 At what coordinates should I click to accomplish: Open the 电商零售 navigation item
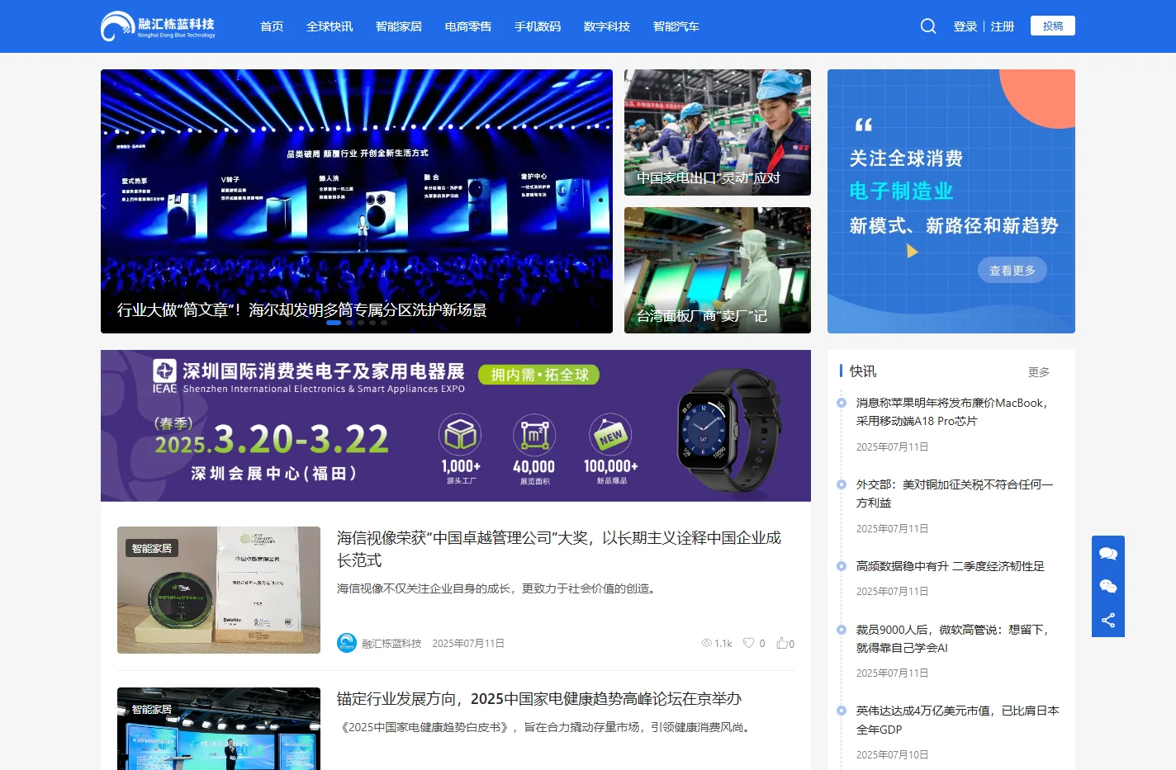pyautogui.click(x=468, y=26)
